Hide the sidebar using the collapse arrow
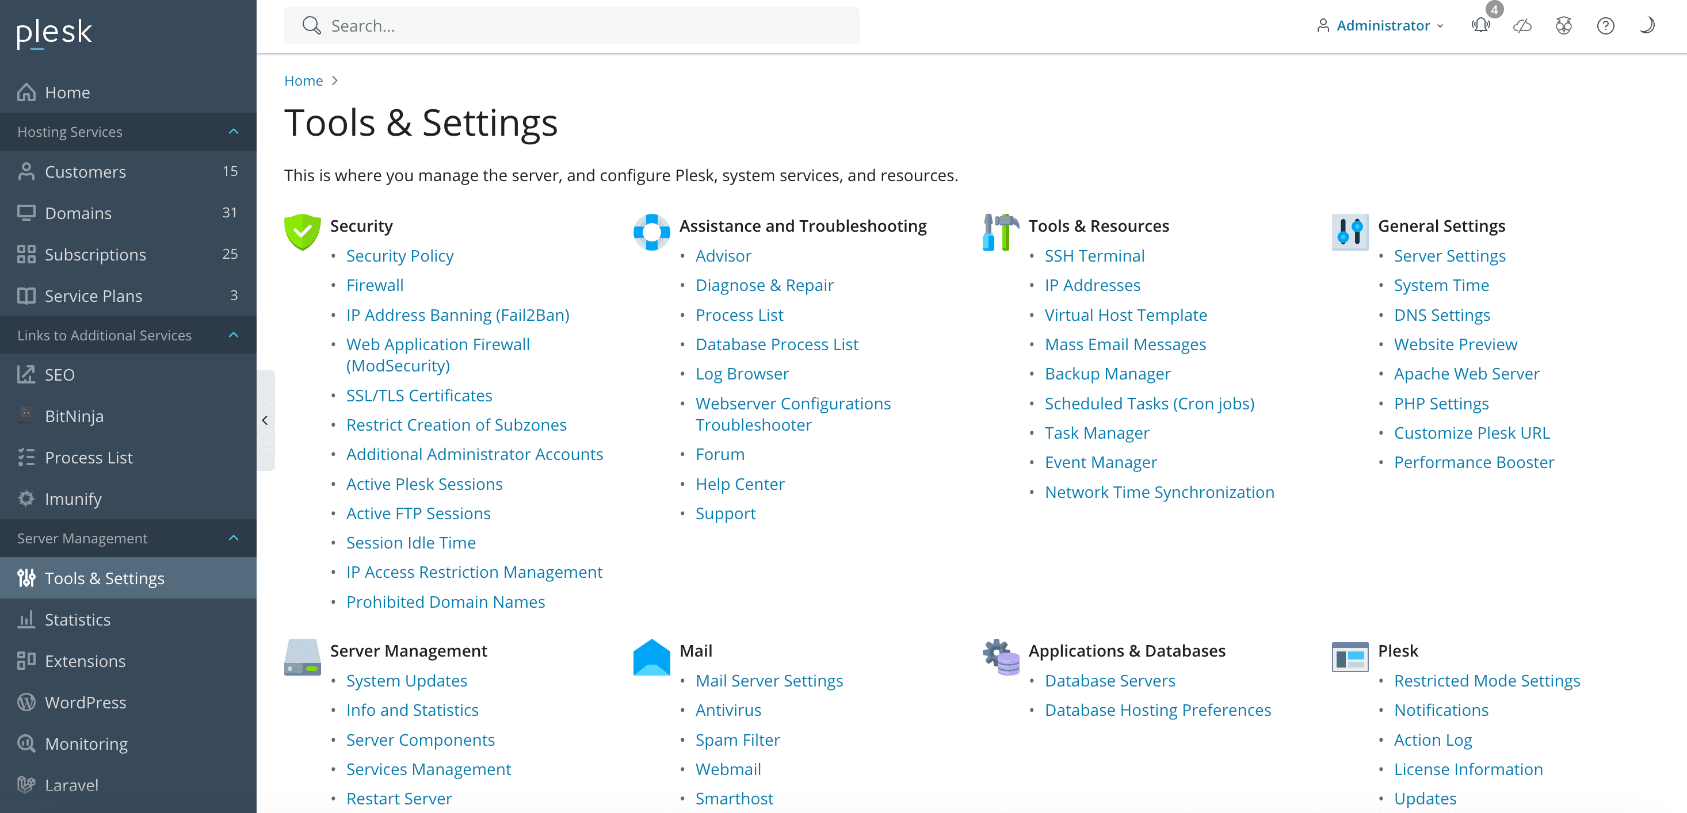The width and height of the screenshot is (1687, 813). [x=265, y=420]
